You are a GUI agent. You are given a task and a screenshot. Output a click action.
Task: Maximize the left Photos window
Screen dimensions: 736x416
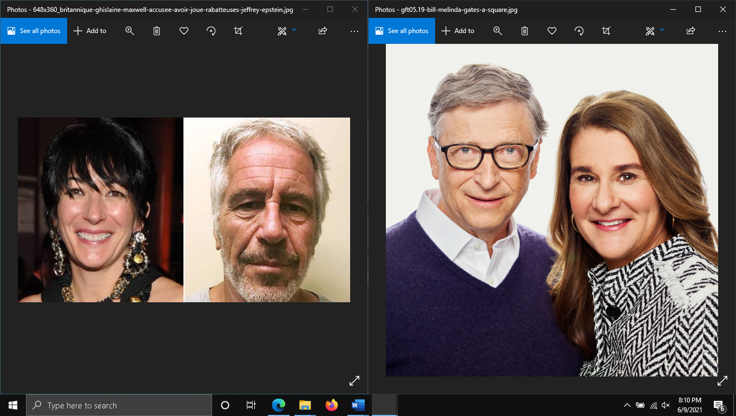click(x=330, y=9)
